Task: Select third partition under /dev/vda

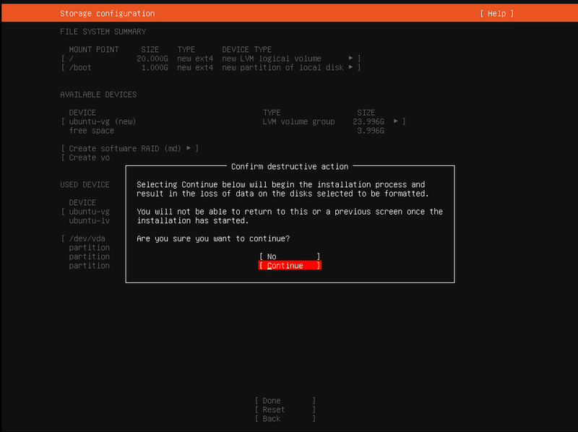Action: (x=89, y=266)
